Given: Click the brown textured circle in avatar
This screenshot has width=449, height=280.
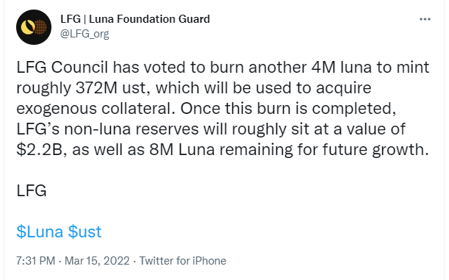Looking at the screenshot, I should [40, 27].
